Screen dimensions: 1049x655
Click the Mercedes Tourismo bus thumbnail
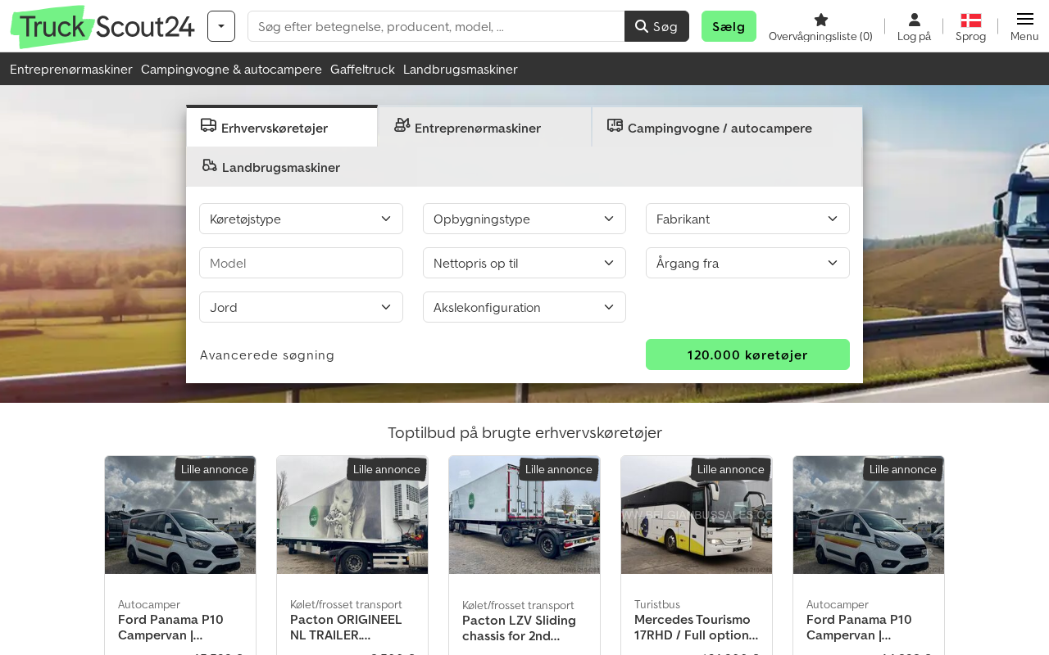pos(697,516)
